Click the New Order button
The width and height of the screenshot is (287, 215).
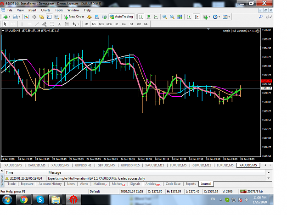coord(74,17)
